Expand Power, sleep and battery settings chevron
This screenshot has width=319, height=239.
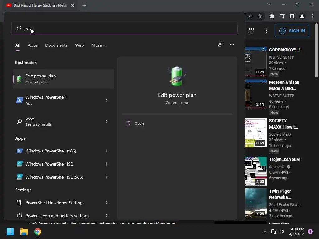tap(107, 216)
